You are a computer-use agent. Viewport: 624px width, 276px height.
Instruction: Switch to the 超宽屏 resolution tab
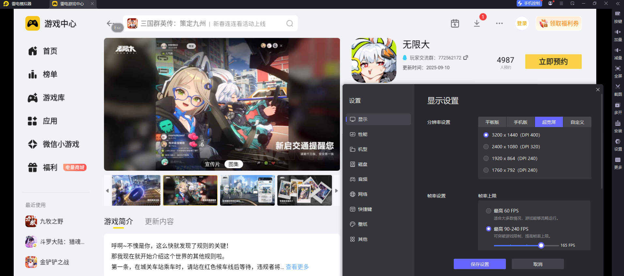pyautogui.click(x=549, y=122)
